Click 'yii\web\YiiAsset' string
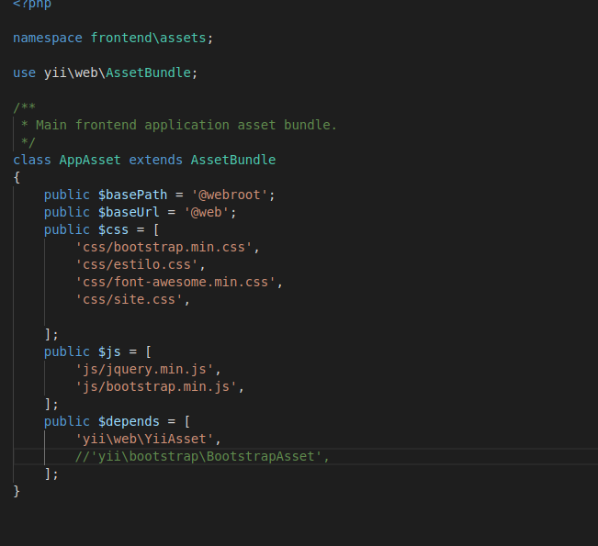Image resolution: width=598 pixels, height=546 pixels. pyautogui.click(x=144, y=440)
